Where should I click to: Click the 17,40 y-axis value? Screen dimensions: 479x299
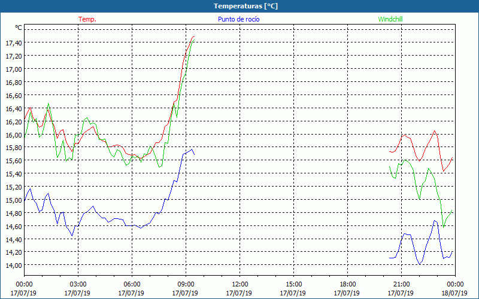[14, 43]
